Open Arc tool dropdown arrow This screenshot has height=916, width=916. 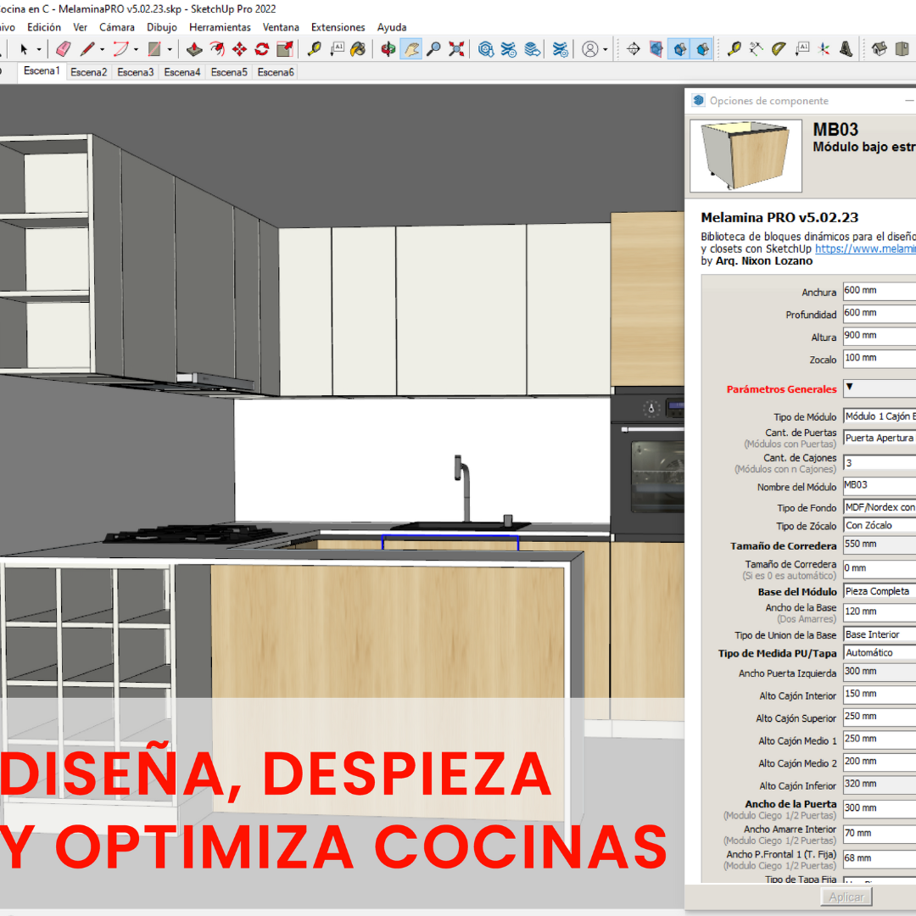point(136,50)
